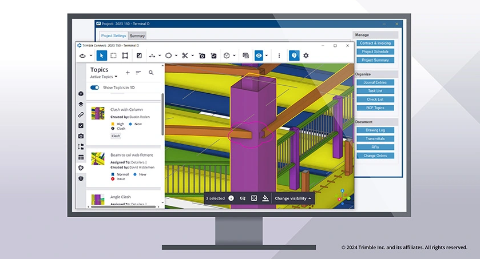The image size is (480, 259).
Task: Open the Views camera sidebar panel
Action: (81, 136)
